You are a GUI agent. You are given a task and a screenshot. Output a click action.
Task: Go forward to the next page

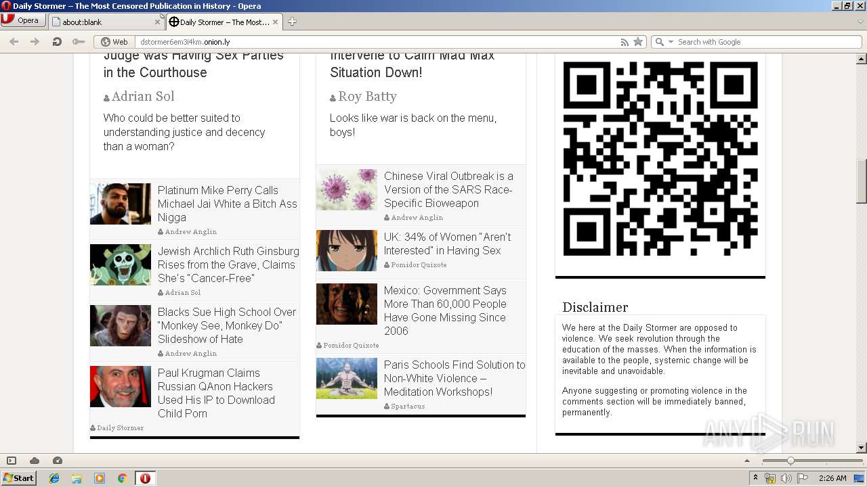point(35,42)
